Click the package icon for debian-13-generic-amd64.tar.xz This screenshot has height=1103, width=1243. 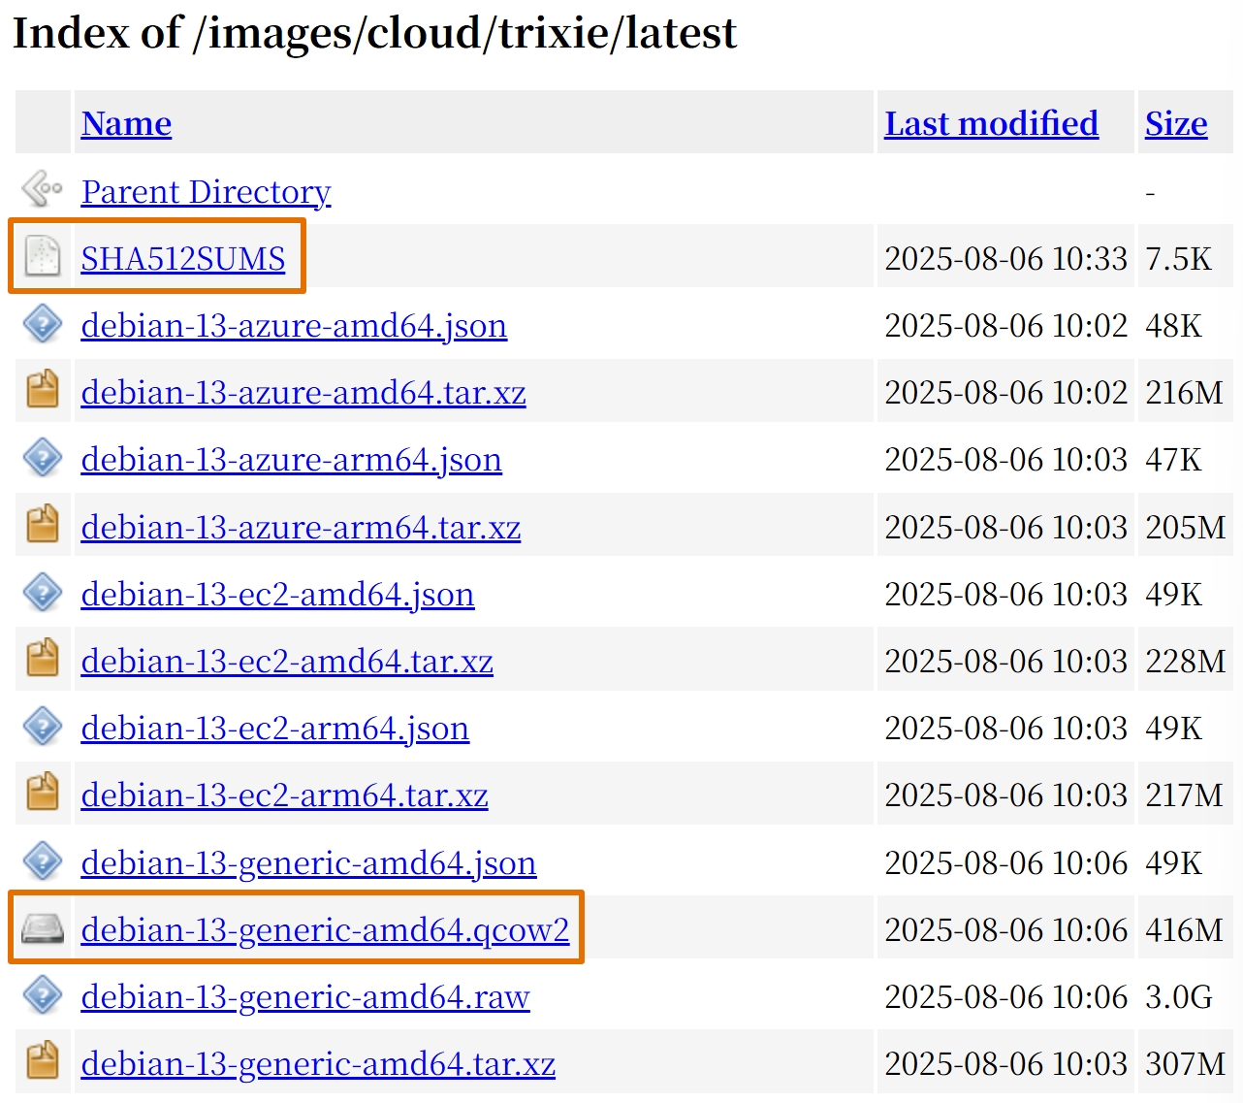coord(42,1062)
